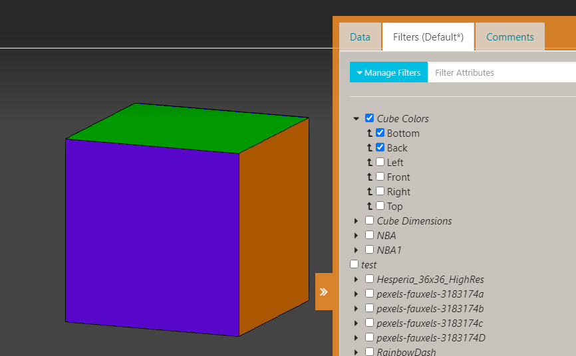Click the NBA1 label text
This screenshot has height=356, width=576.
click(389, 250)
